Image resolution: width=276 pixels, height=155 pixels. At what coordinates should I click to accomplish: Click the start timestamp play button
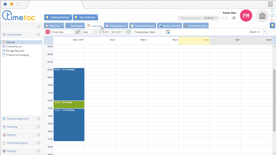(x=234, y=18)
